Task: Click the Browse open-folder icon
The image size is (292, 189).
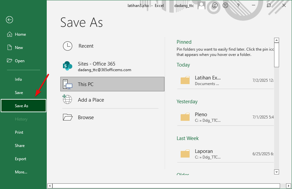Action: pos(68,118)
